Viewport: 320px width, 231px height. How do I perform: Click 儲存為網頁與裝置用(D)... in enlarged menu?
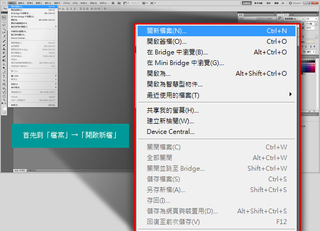pyautogui.click(x=217, y=211)
